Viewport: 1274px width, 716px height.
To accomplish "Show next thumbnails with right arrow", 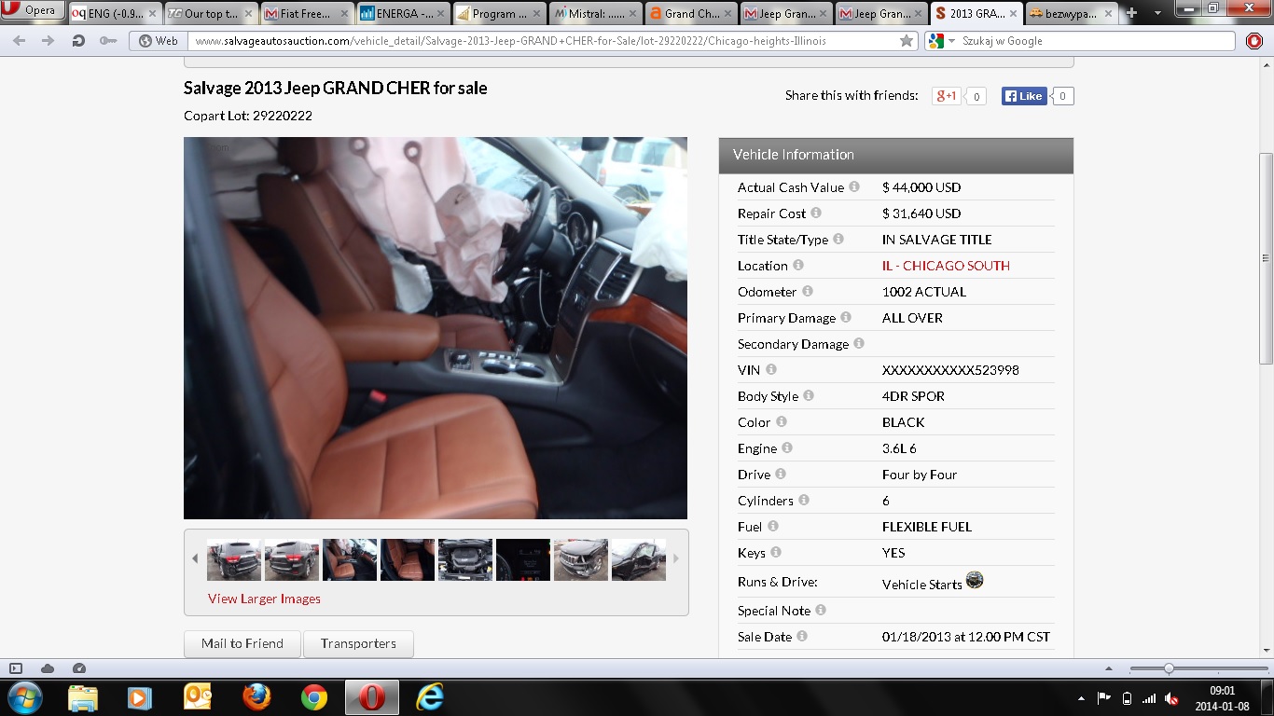I will click(676, 558).
